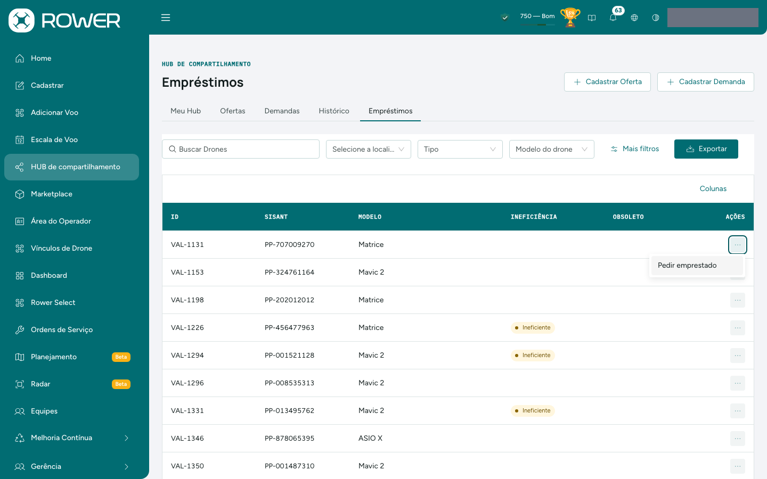
Task: Open the Colunas column selector
Action: pos(713,188)
